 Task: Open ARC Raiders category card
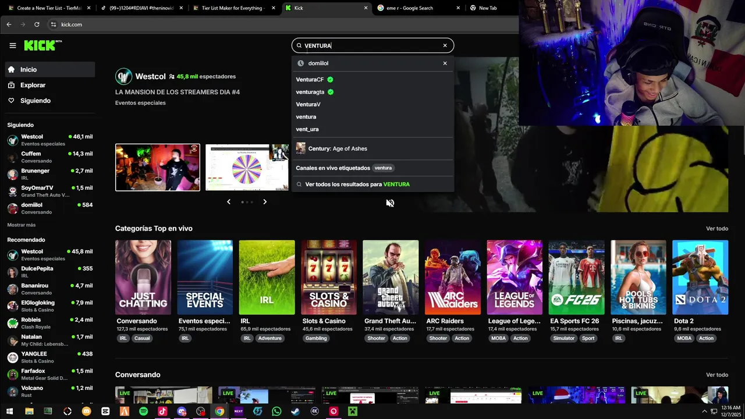tap(452, 278)
